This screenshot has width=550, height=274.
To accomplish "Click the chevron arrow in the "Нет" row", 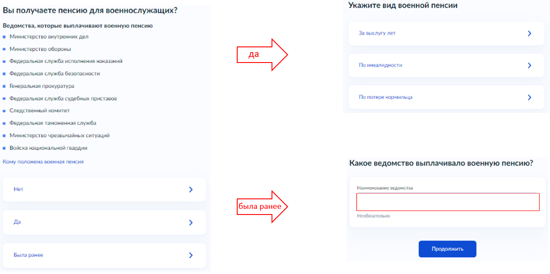I will pyautogui.click(x=191, y=189).
